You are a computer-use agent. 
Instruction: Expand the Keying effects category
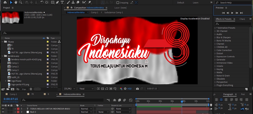point(215,69)
